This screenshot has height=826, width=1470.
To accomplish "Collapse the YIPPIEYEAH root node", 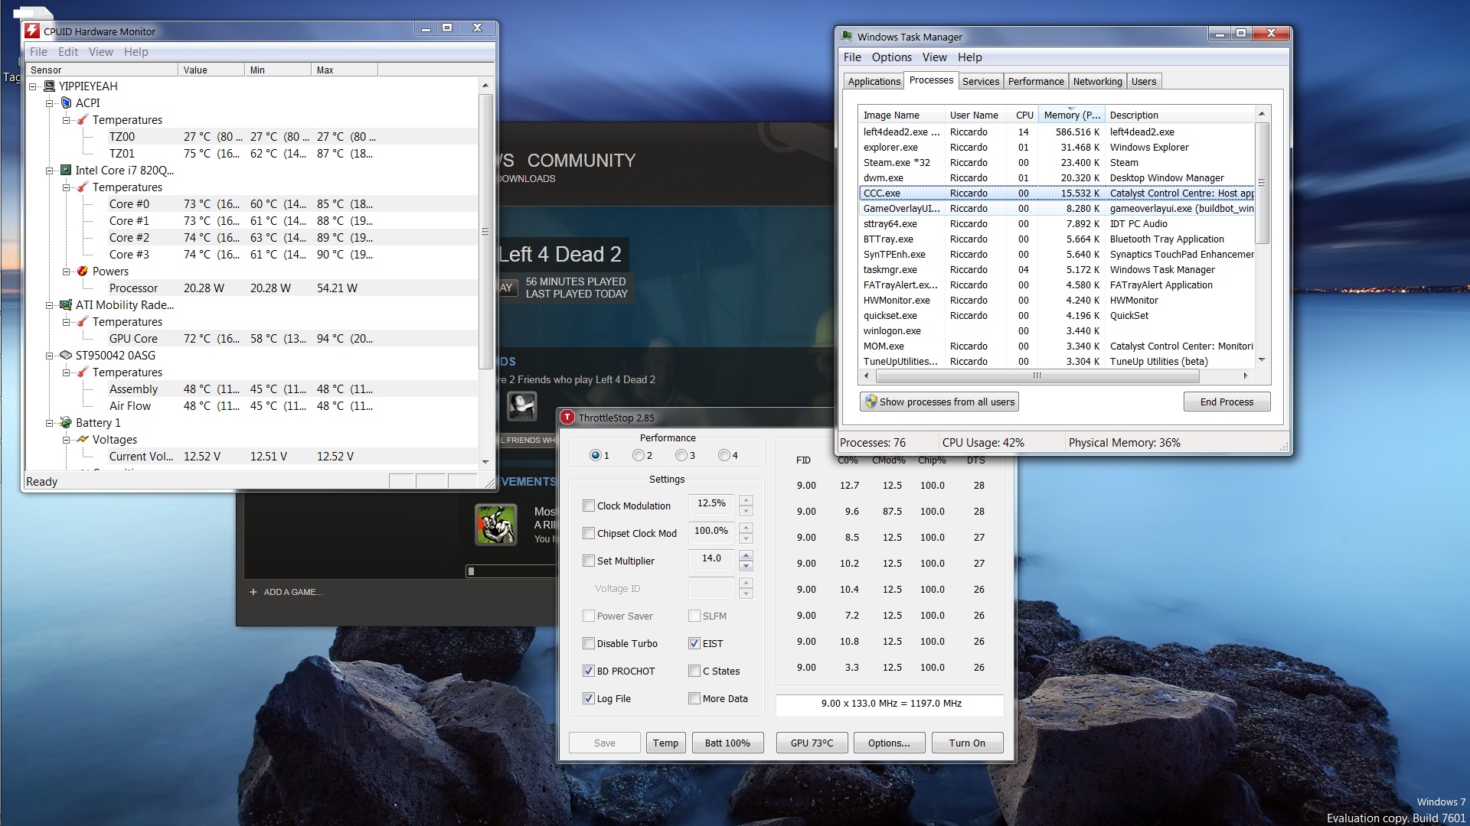I will [x=33, y=86].
